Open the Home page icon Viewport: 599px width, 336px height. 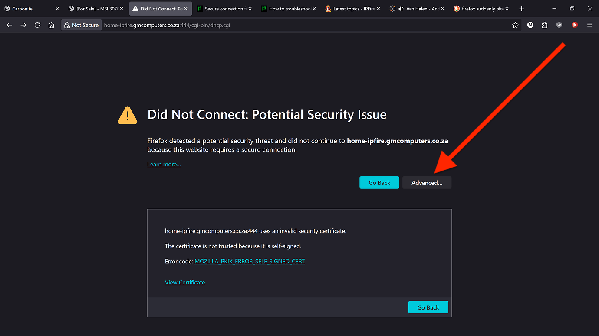coord(51,25)
